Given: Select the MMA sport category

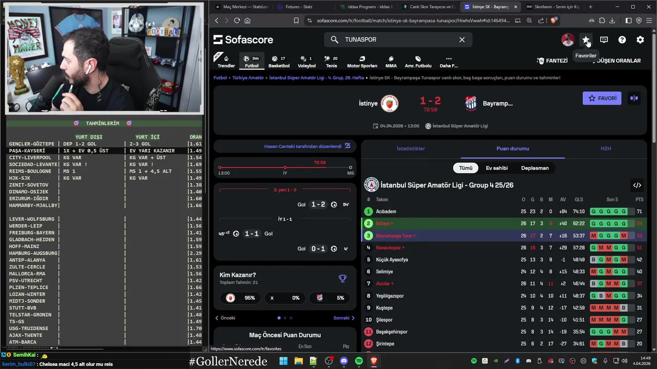Looking at the screenshot, I should (391, 61).
